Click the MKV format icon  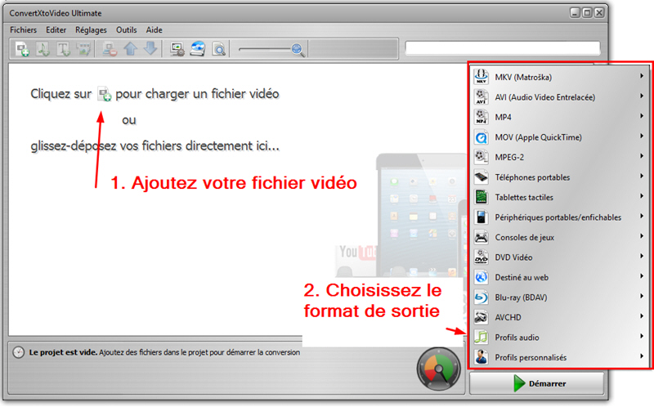(481, 77)
